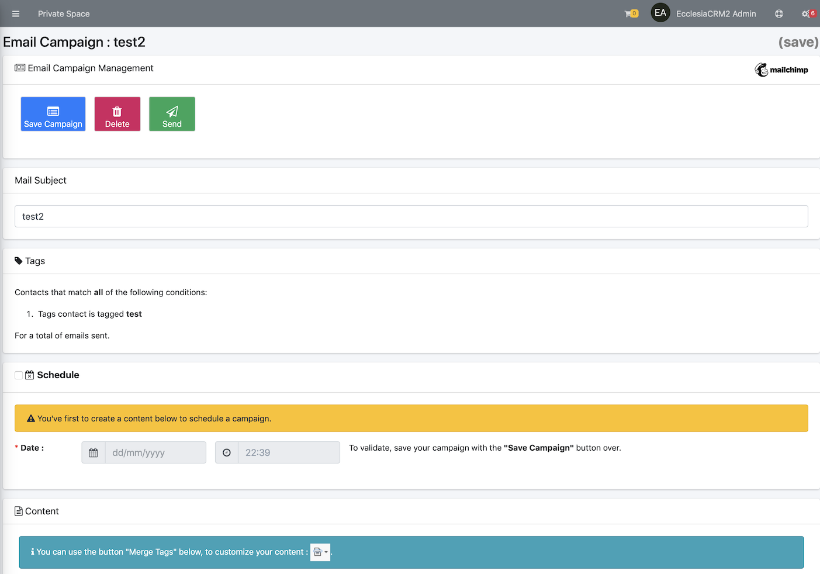The width and height of the screenshot is (820, 574).
Task: Click the Mailchimp logo
Action: (781, 70)
